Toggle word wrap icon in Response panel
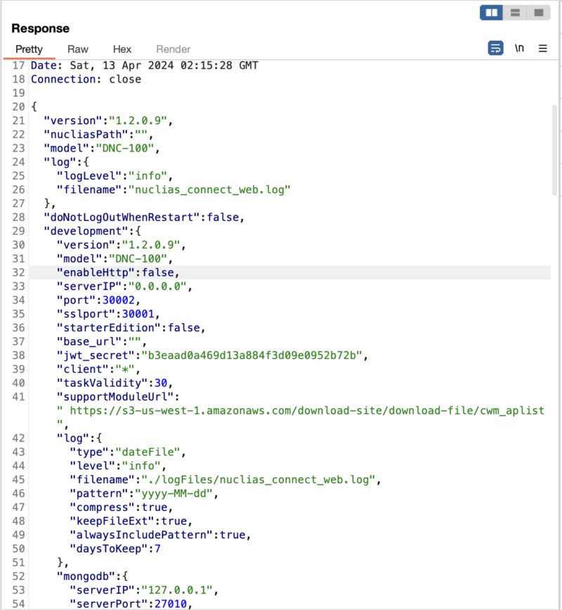 (x=496, y=48)
